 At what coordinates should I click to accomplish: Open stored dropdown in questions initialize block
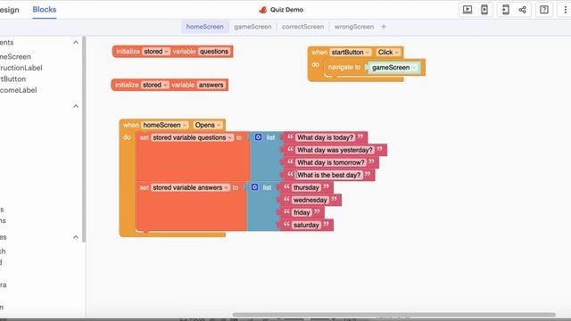pyautogui.click(x=156, y=52)
